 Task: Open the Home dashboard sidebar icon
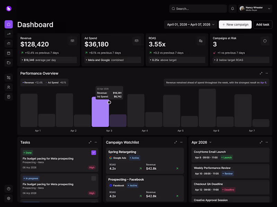tap(9, 24)
